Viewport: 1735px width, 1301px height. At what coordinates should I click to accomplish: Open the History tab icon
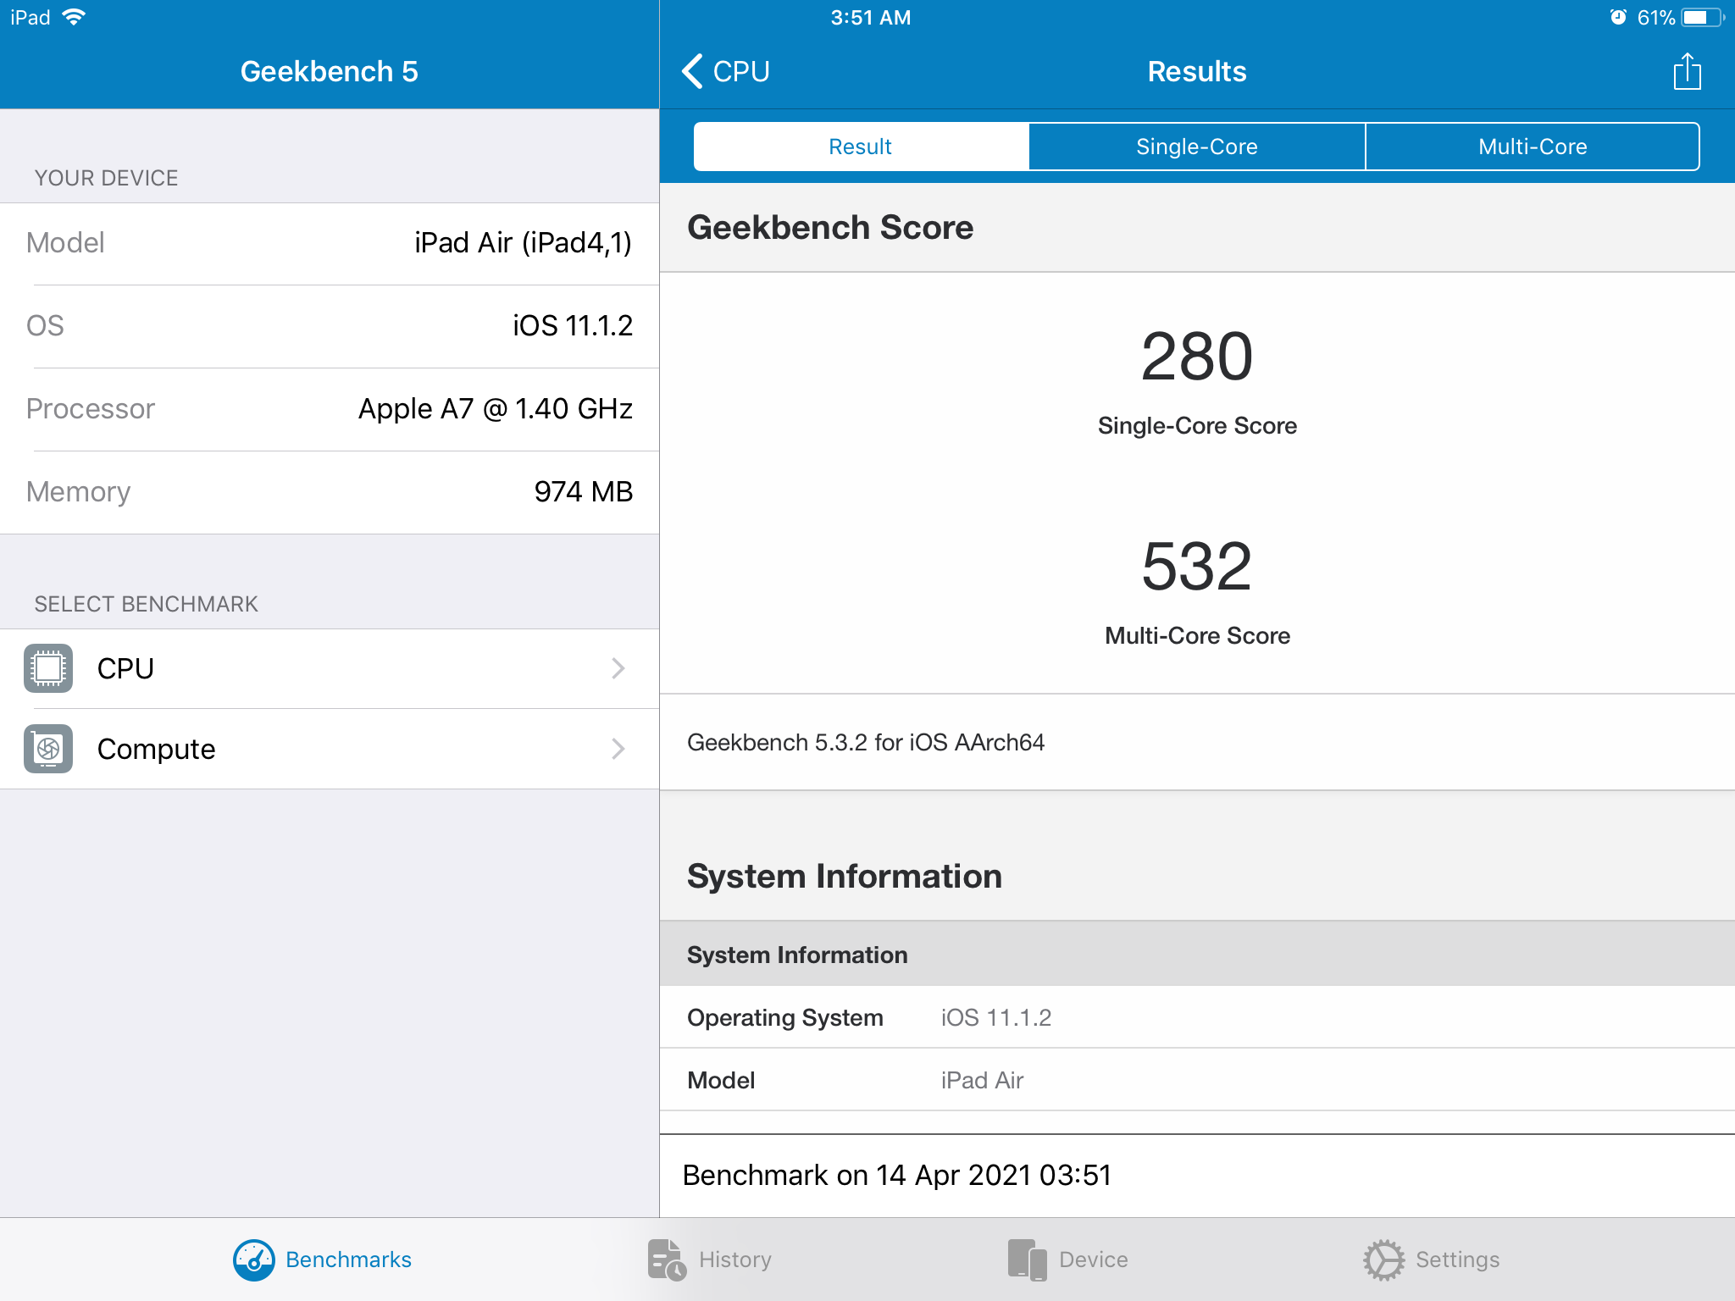(668, 1259)
